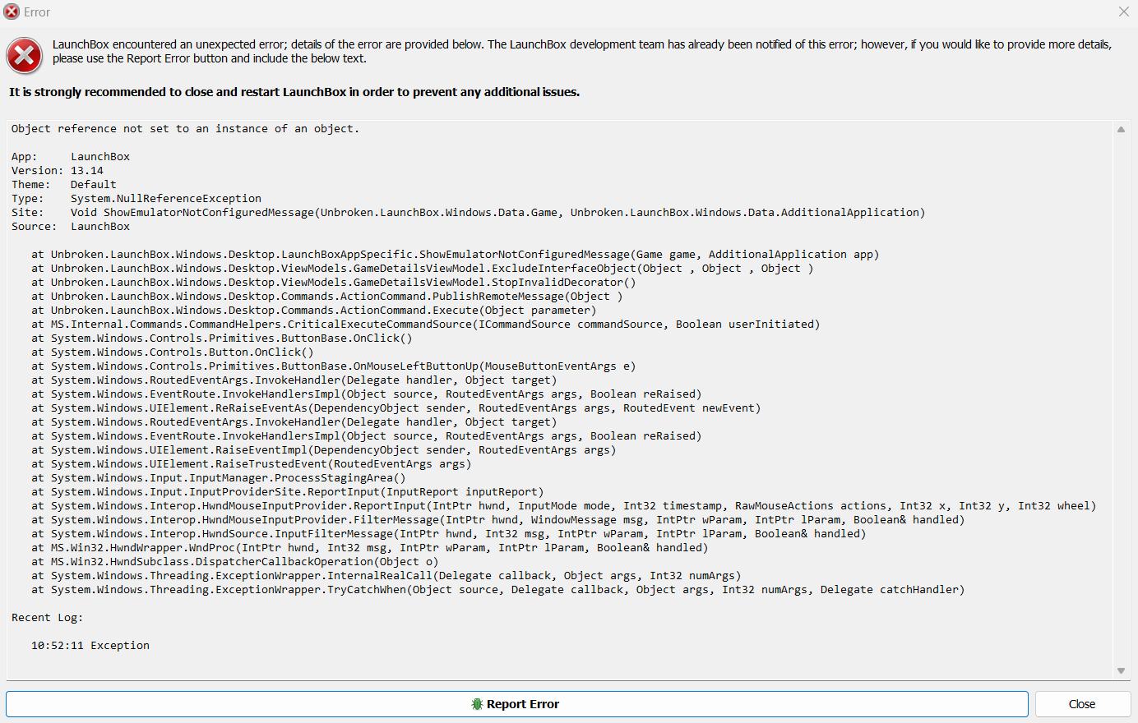Click the 'LaunchBox encountered an unexpected error' message

pos(582,52)
